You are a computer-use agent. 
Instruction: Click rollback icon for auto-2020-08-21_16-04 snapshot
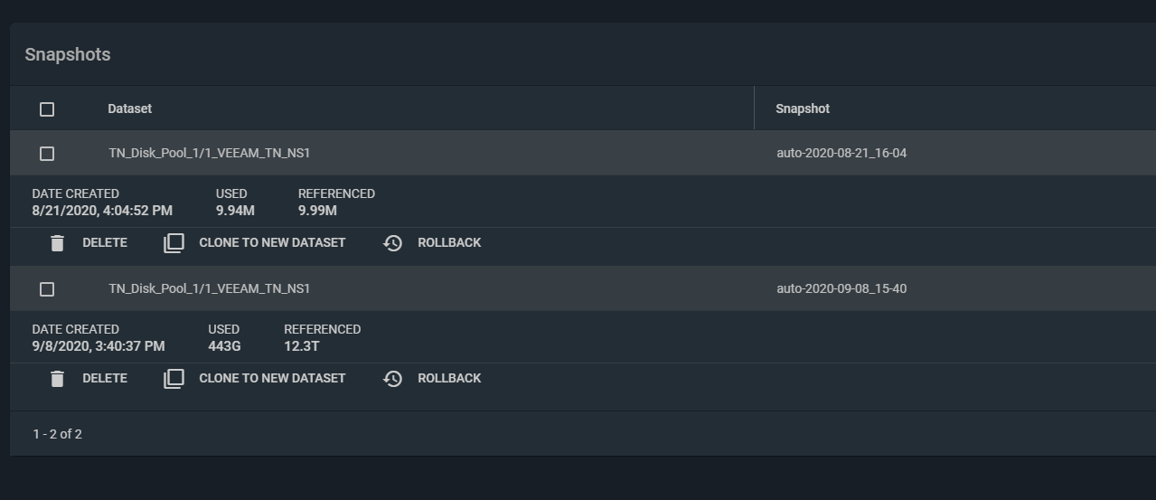(x=392, y=243)
